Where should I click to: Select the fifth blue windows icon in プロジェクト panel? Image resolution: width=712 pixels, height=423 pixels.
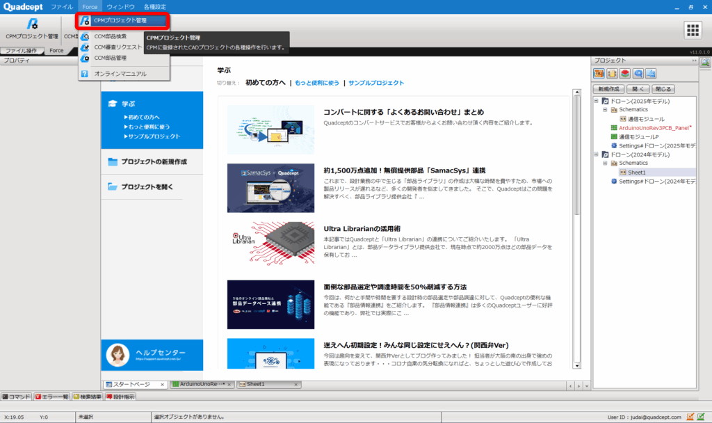point(651,74)
